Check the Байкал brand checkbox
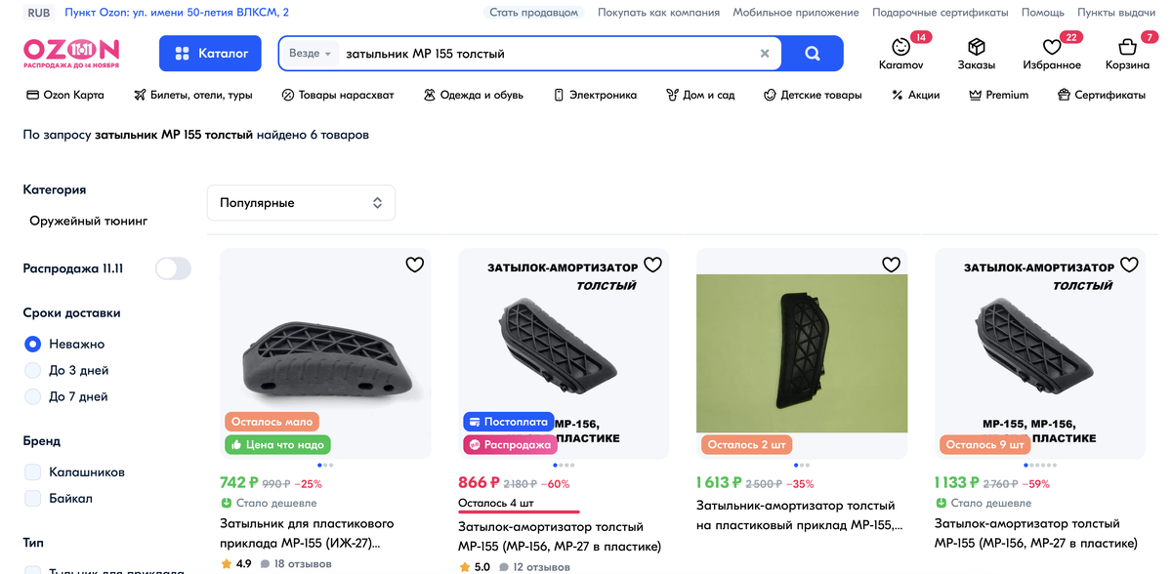The height and width of the screenshot is (574, 1172). click(x=33, y=498)
